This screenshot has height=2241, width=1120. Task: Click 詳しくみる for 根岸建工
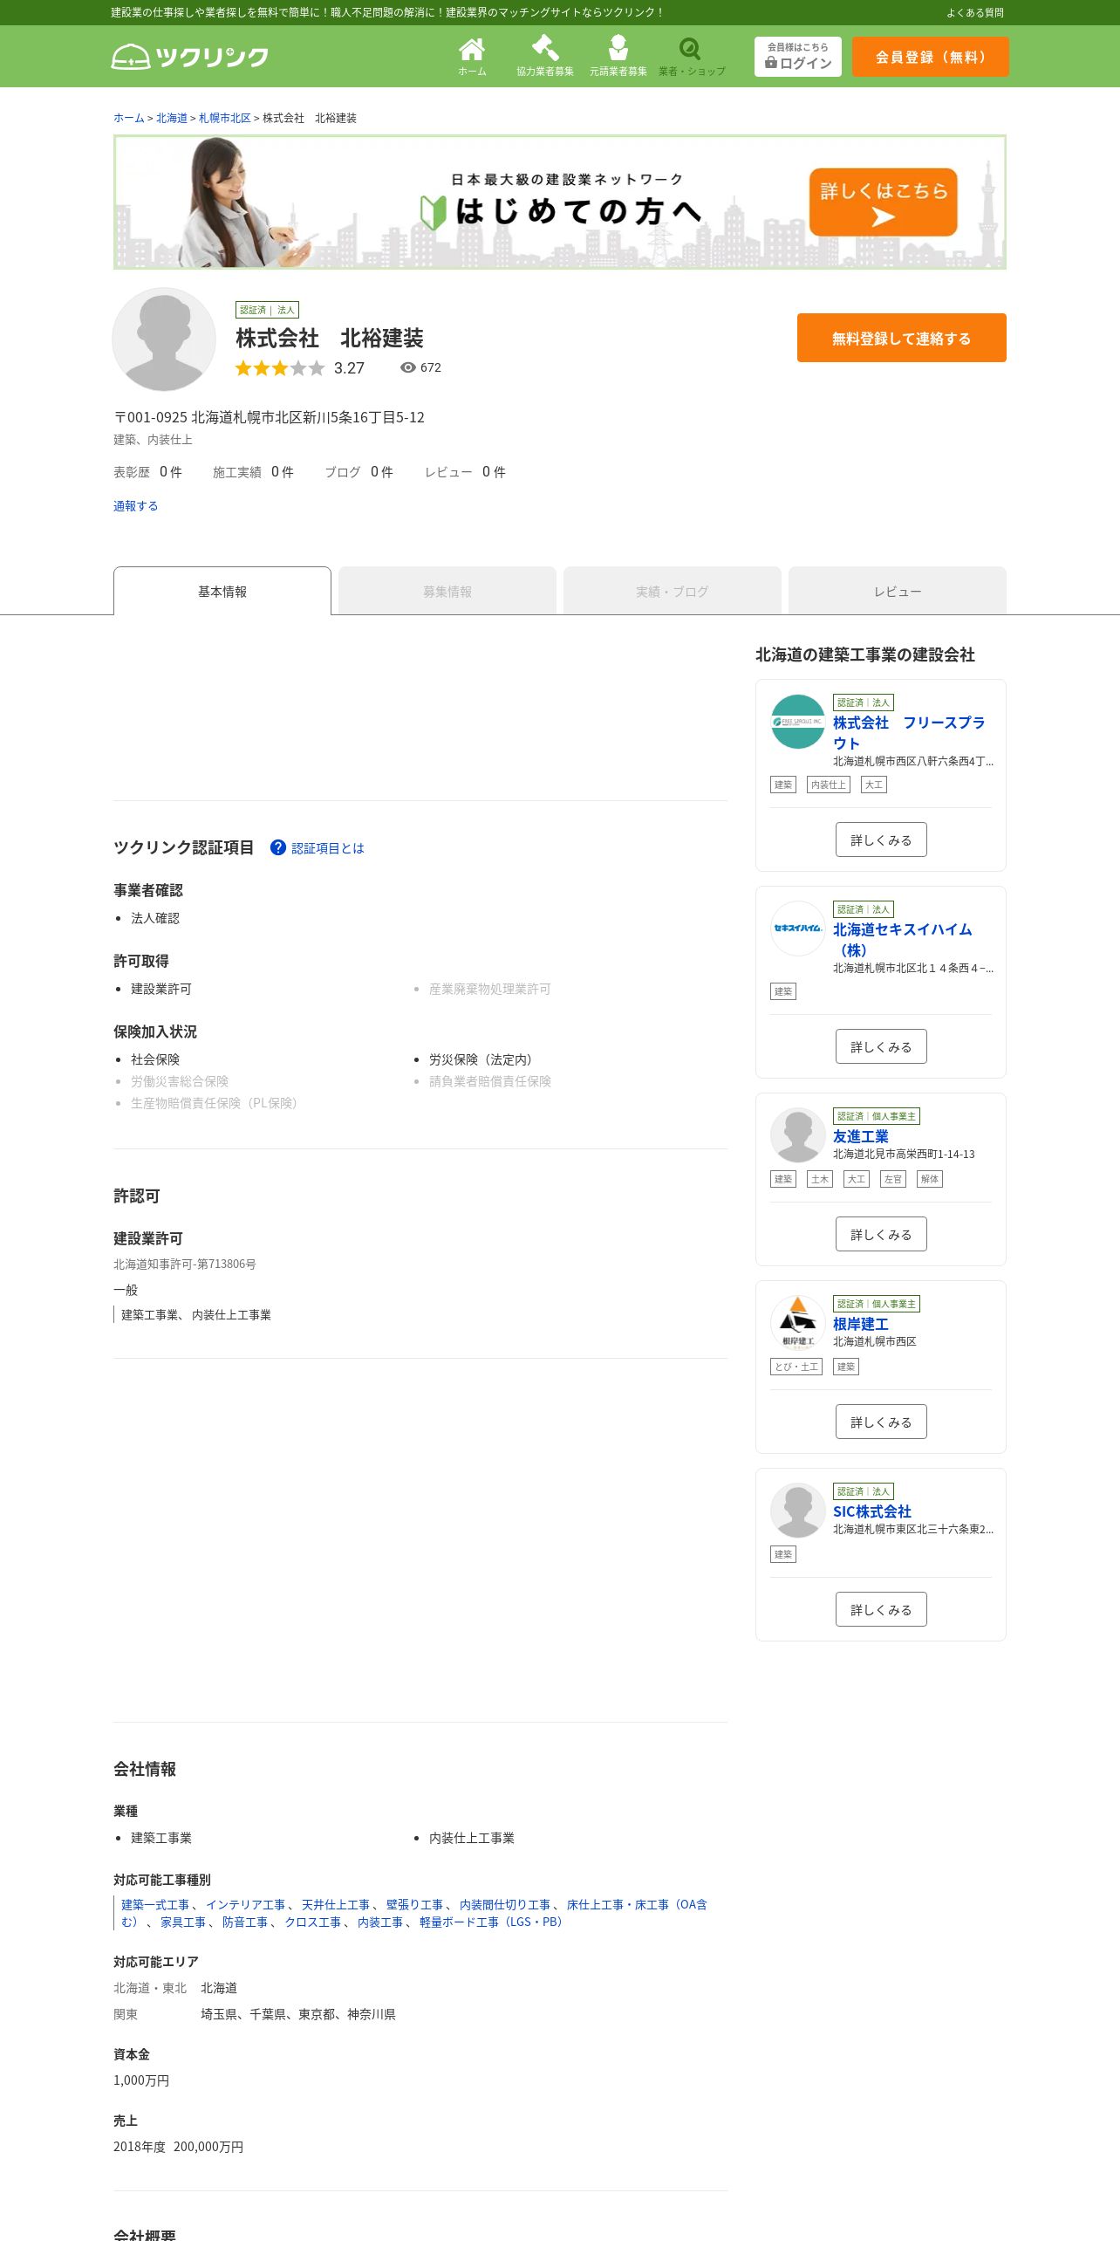click(x=881, y=1422)
